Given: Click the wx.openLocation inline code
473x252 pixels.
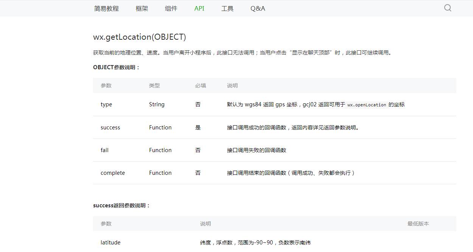Looking at the screenshot, I should coord(367,105).
